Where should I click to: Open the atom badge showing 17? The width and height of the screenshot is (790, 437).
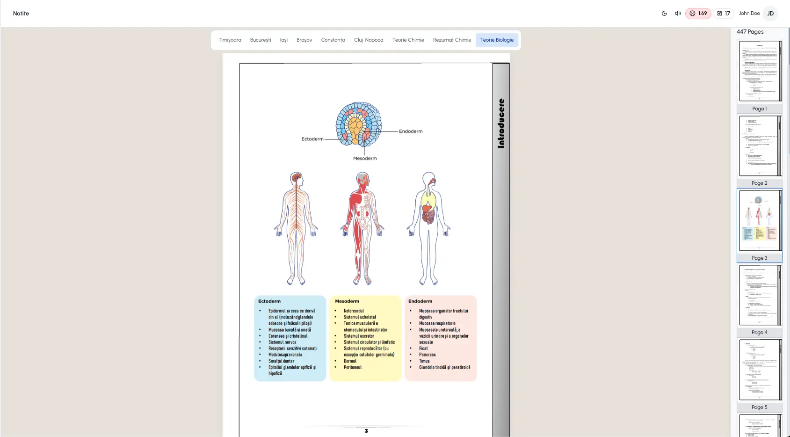tap(724, 14)
